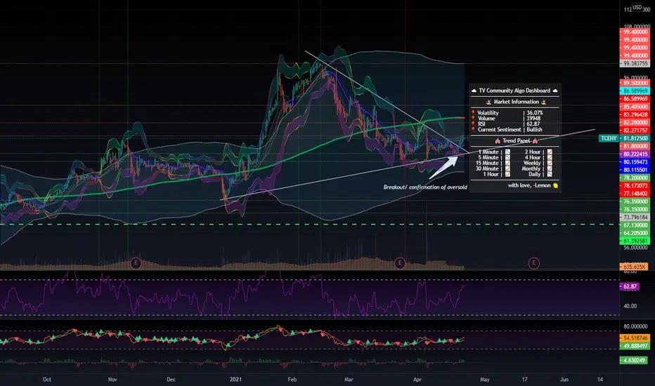Click the 2 Hour trend chart icon
The width and height of the screenshot is (655, 386).
pos(550,152)
